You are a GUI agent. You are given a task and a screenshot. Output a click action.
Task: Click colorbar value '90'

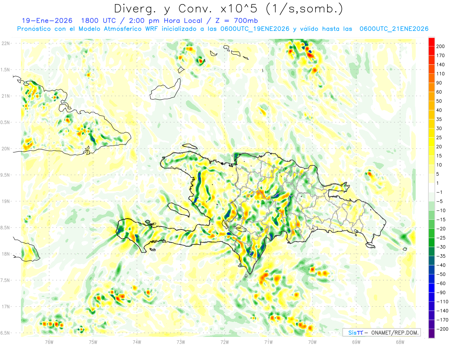[x=440, y=83]
